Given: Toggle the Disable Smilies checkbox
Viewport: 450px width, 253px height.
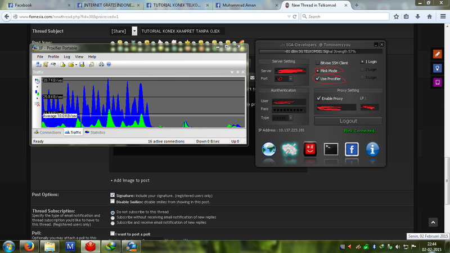Looking at the screenshot, I should [112, 201].
